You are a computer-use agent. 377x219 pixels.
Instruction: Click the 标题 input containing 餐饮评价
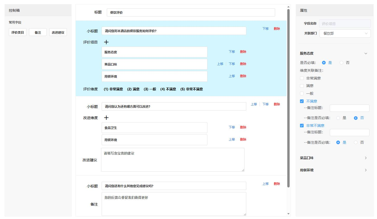[x=191, y=12]
